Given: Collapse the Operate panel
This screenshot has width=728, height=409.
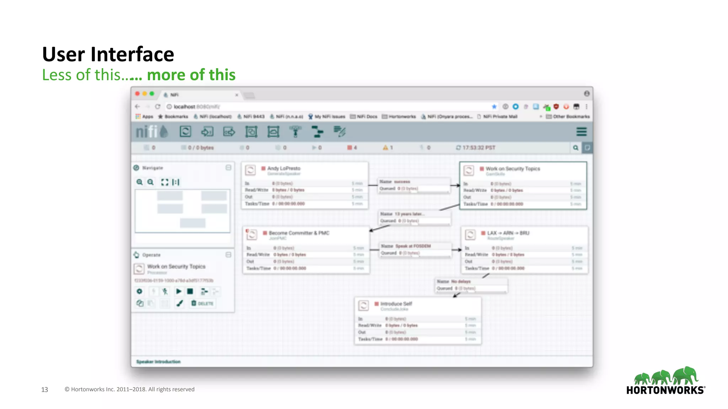Looking at the screenshot, I should 229,255.
